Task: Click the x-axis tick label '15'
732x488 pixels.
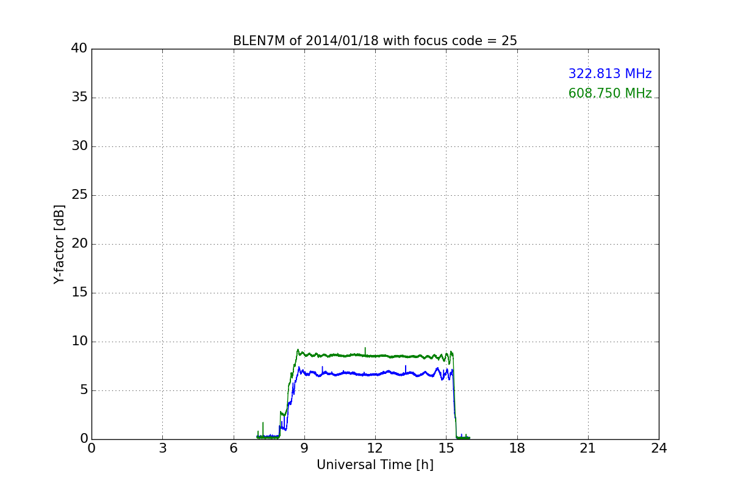Action: pyautogui.click(x=446, y=448)
